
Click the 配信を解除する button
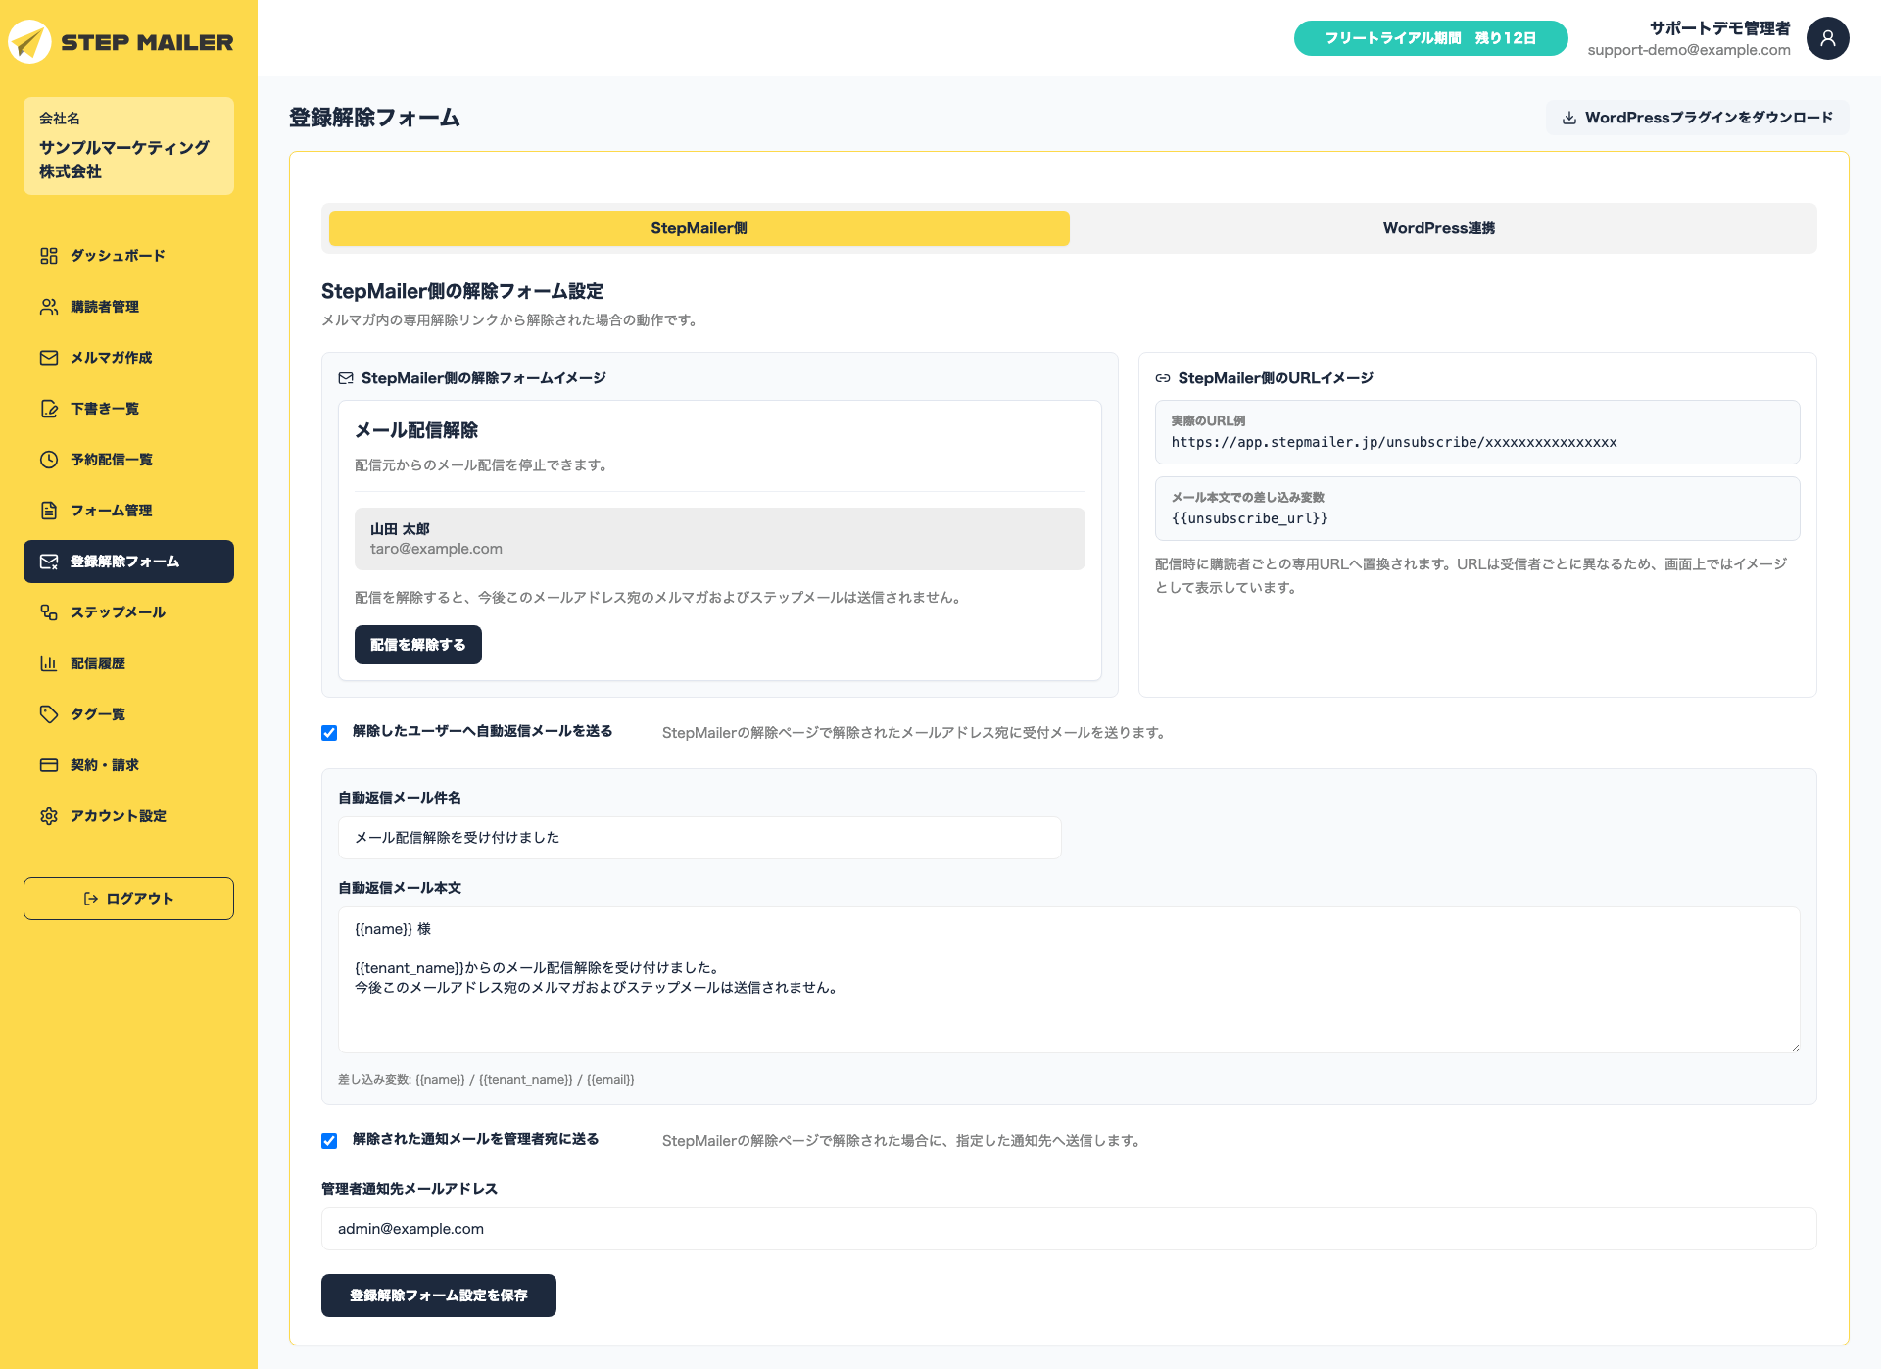(x=418, y=645)
